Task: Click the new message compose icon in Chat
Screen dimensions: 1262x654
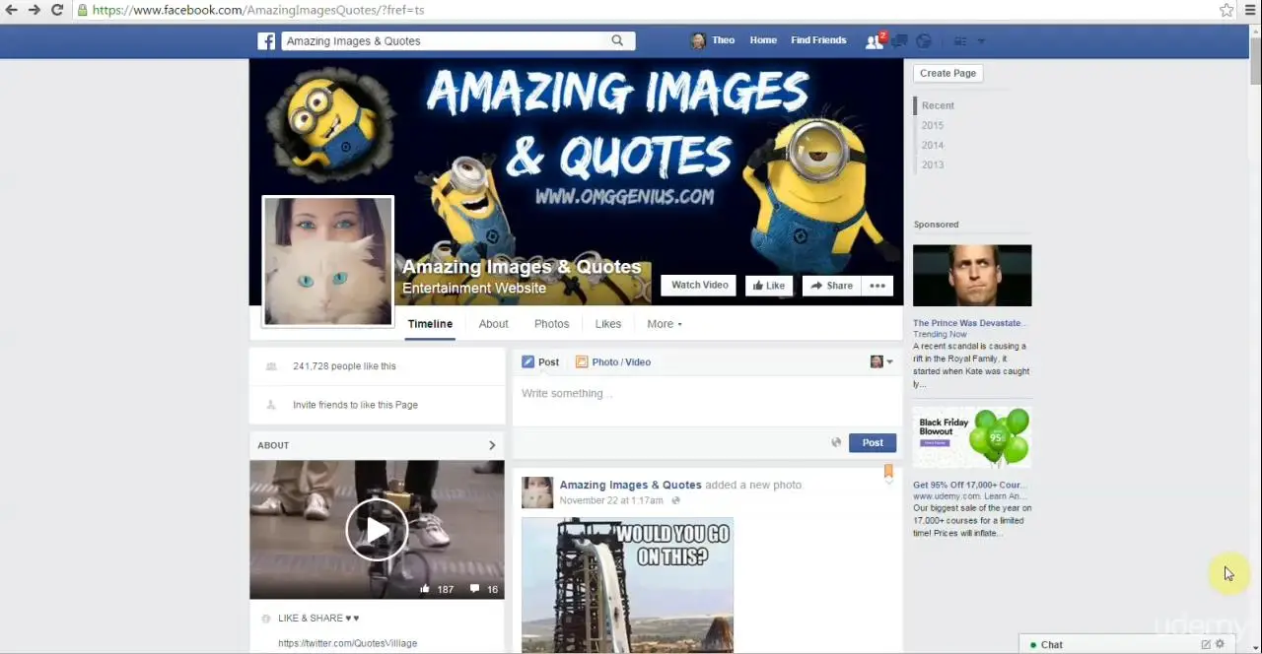Action: tap(1205, 644)
